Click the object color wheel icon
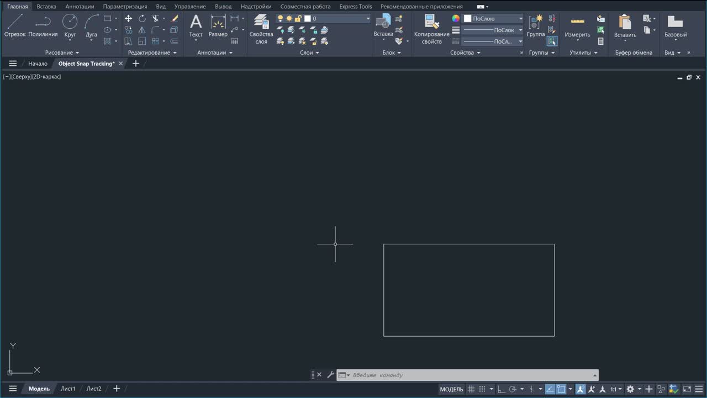The height and width of the screenshot is (398, 707). click(x=456, y=18)
